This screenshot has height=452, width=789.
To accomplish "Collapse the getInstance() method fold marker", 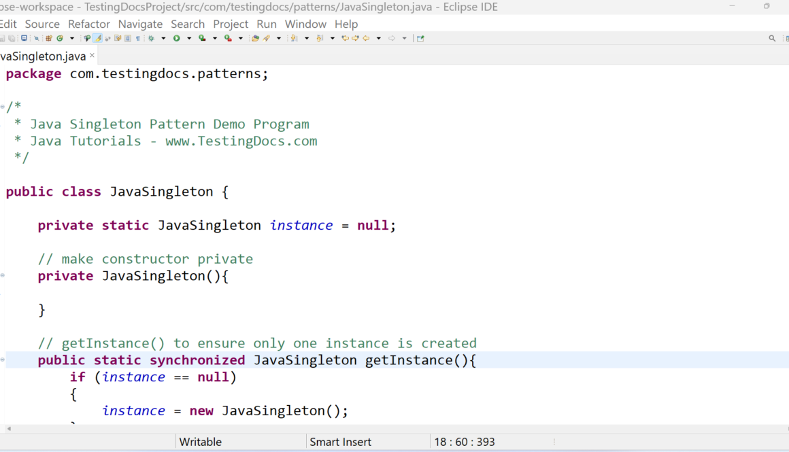I will point(3,360).
